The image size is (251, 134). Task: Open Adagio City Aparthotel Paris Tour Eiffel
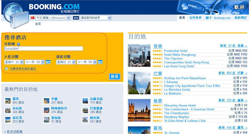point(192,86)
